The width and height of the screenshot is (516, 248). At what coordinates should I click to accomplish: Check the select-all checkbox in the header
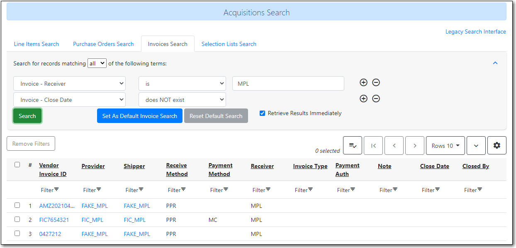[x=17, y=164]
